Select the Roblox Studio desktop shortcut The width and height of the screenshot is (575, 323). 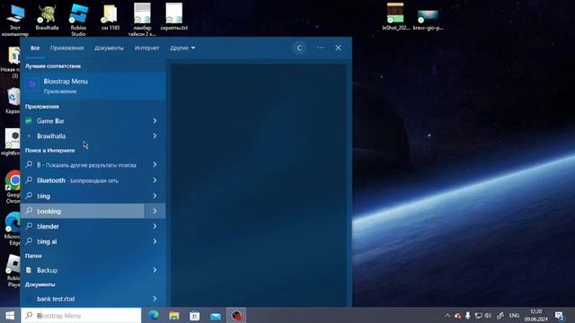tap(78, 20)
